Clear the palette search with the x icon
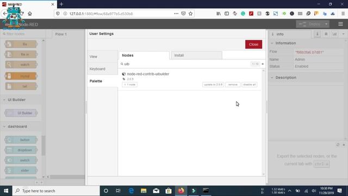This screenshot has height=196, width=348. pyautogui.click(x=263, y=64)
